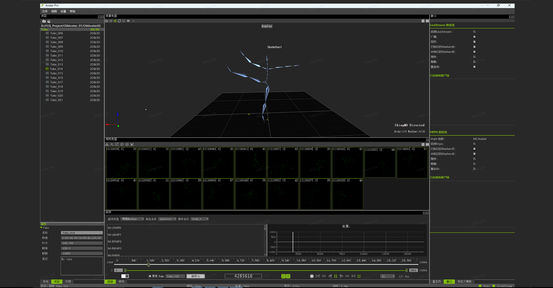Click the 自动+1 button
Image resolution: width=553 pixels, height=288 pixels.
pyautogui.click(x=196, y=276)
